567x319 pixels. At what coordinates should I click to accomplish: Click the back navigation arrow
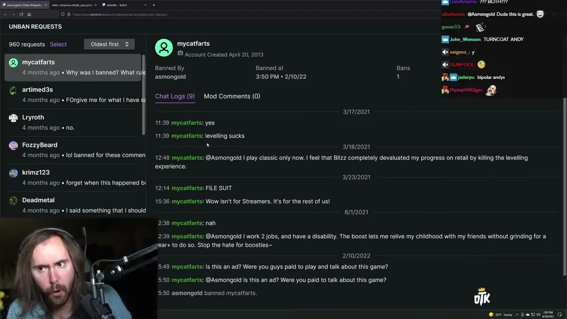tap(5, 14)
